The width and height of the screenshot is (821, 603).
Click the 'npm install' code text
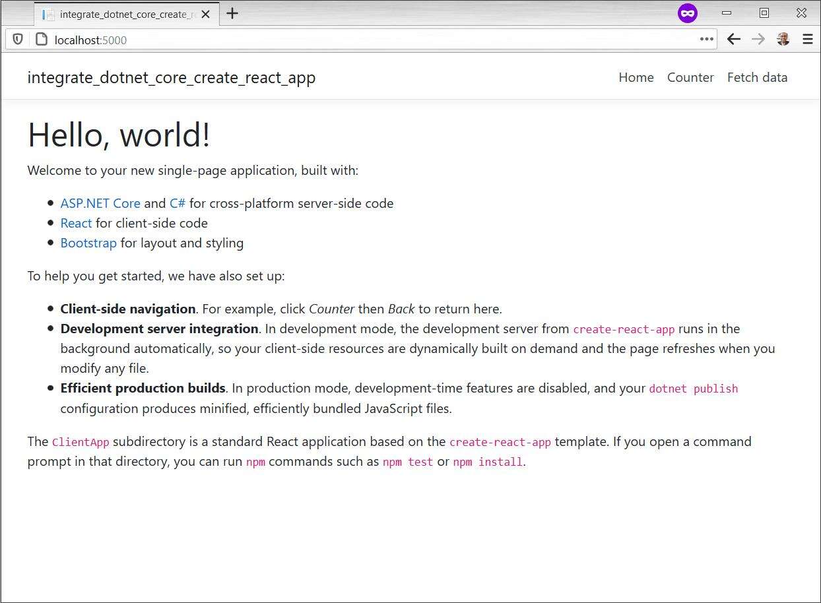pos(488,462)
